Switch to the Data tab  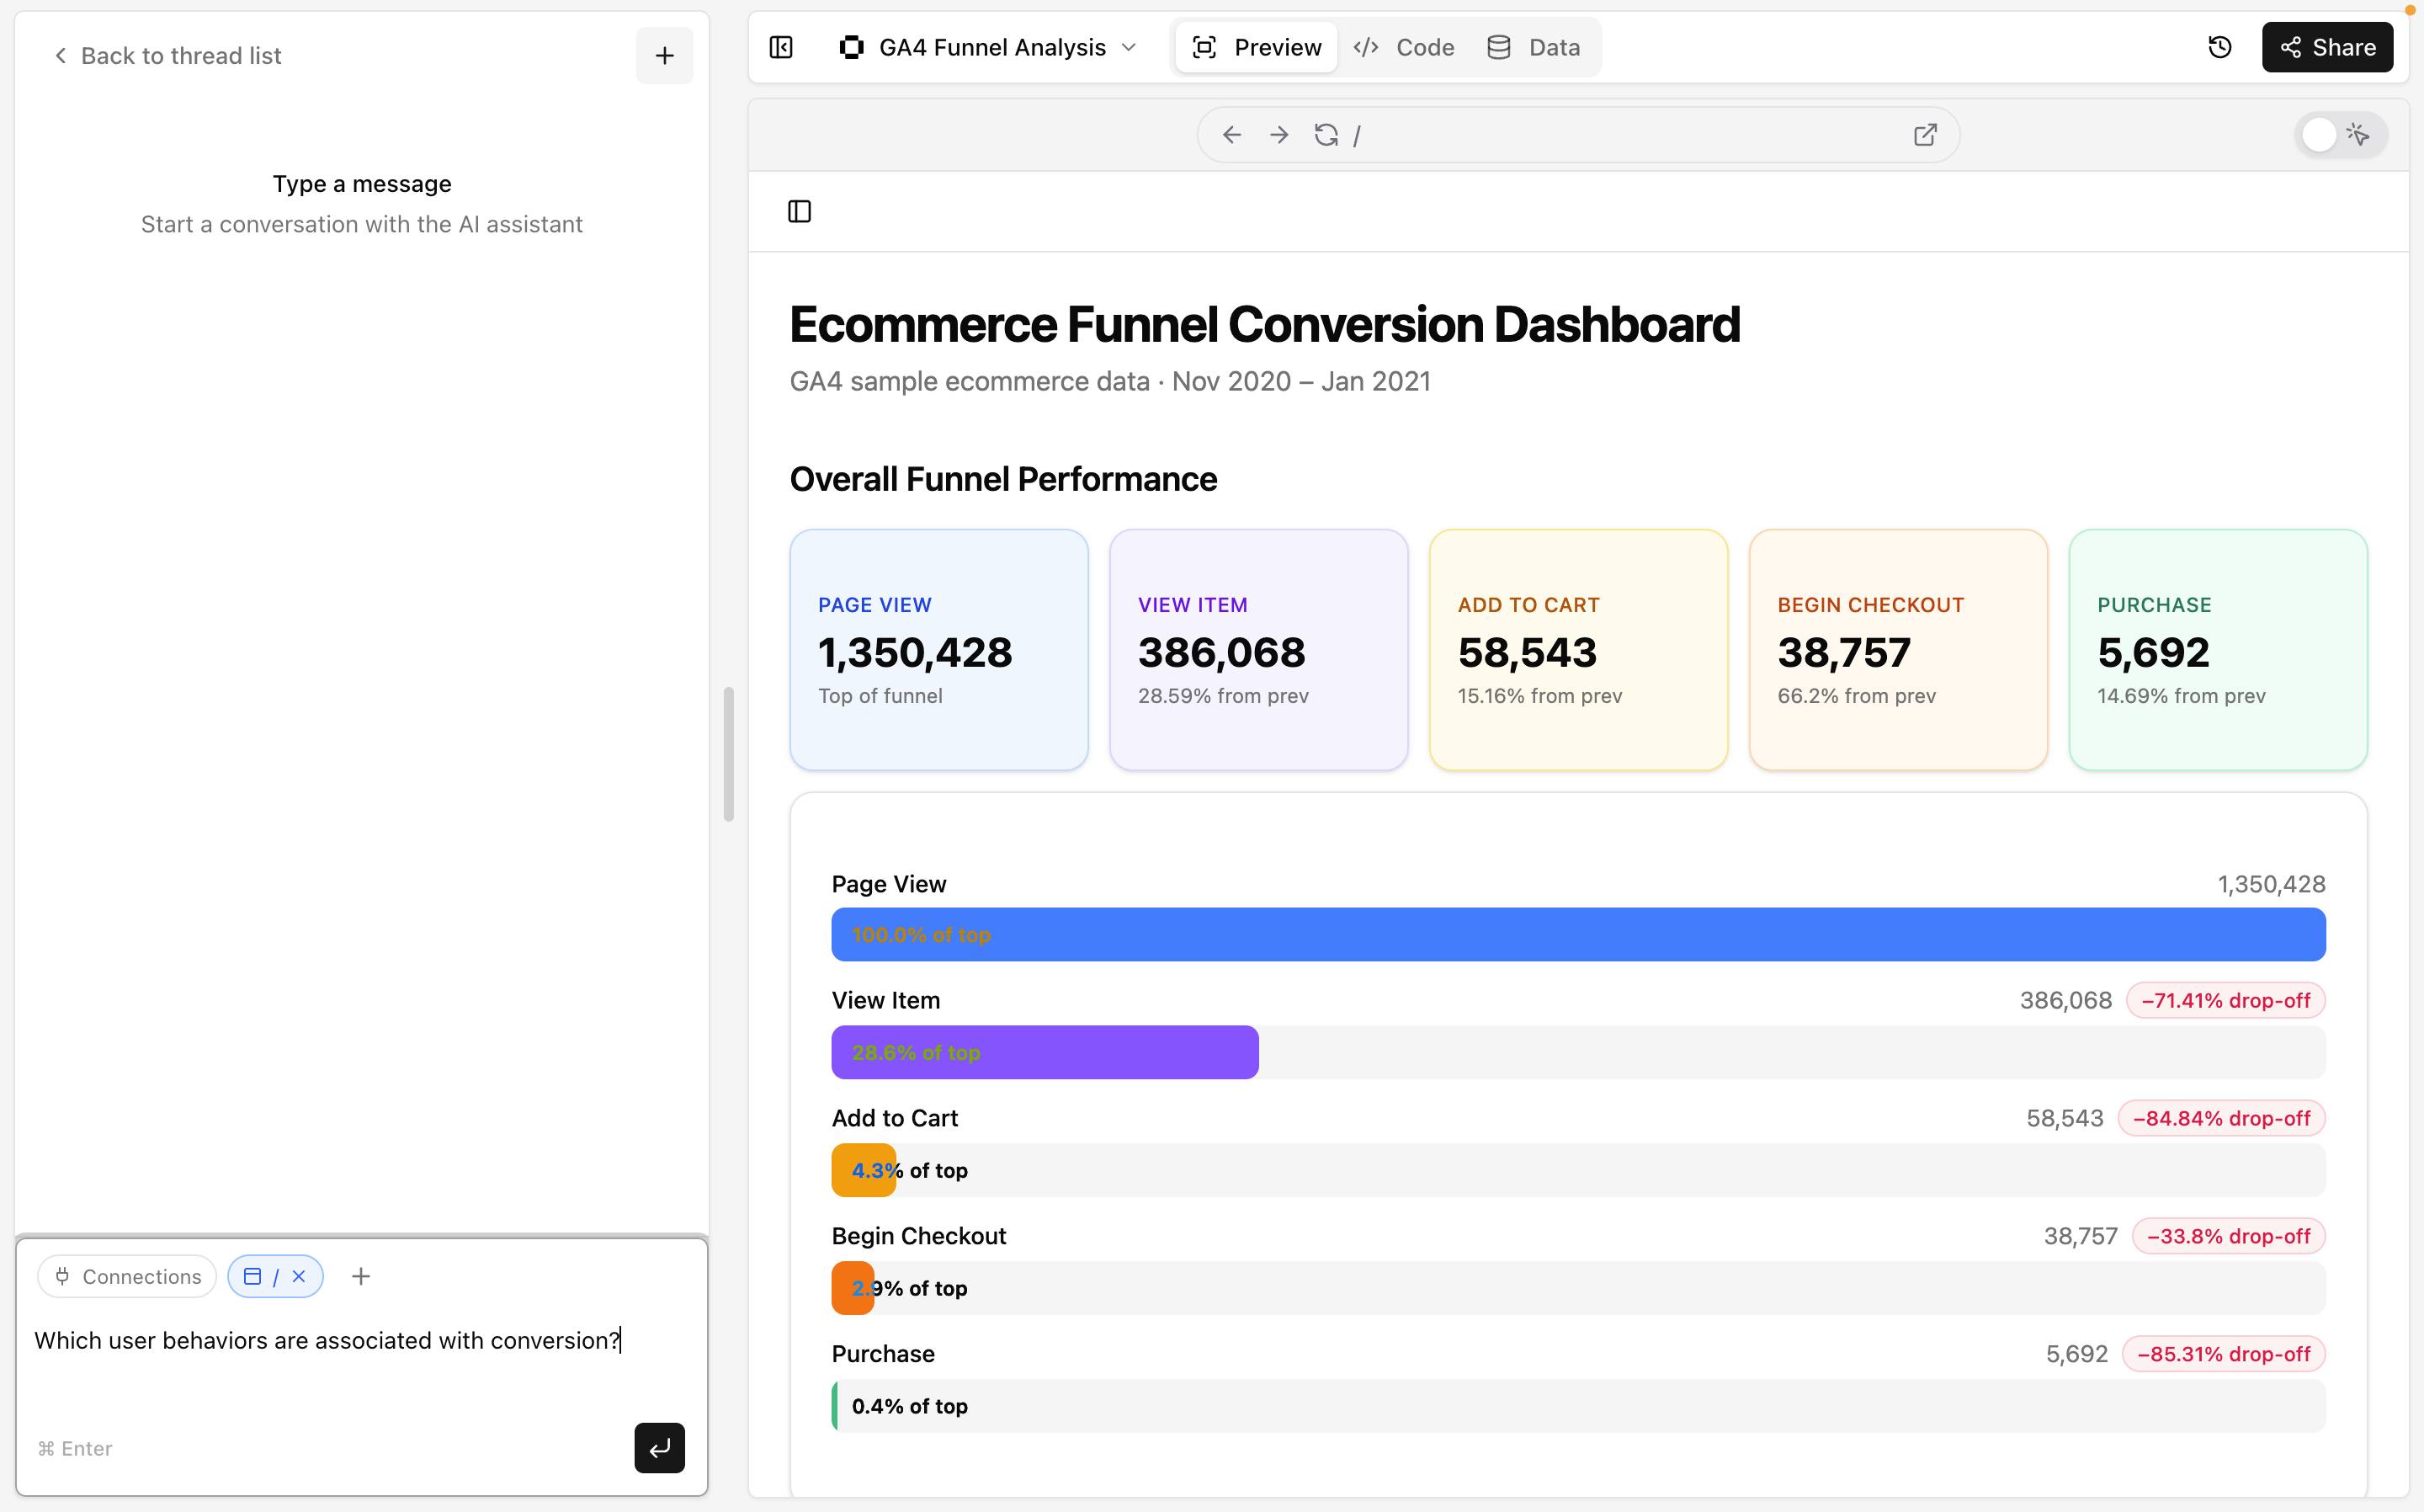point(1534,47)
